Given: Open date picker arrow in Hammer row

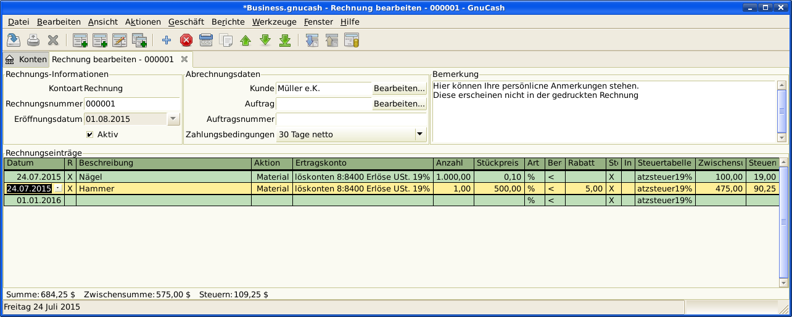Looking at the screenshot, I should pyautogui.click(x=58, y=188).
